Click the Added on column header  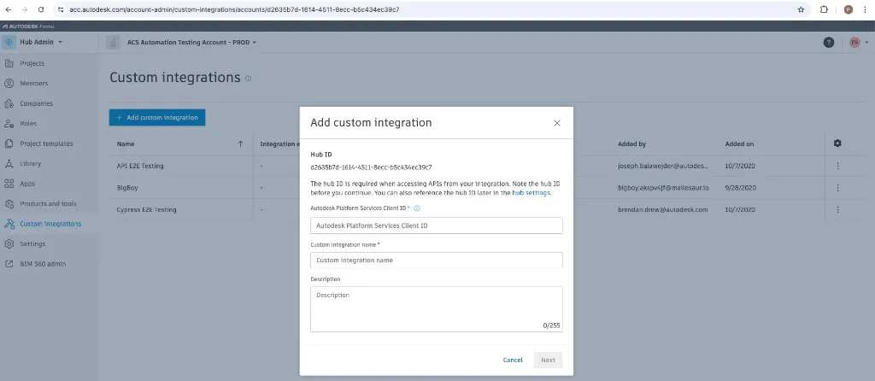point(739,144)
